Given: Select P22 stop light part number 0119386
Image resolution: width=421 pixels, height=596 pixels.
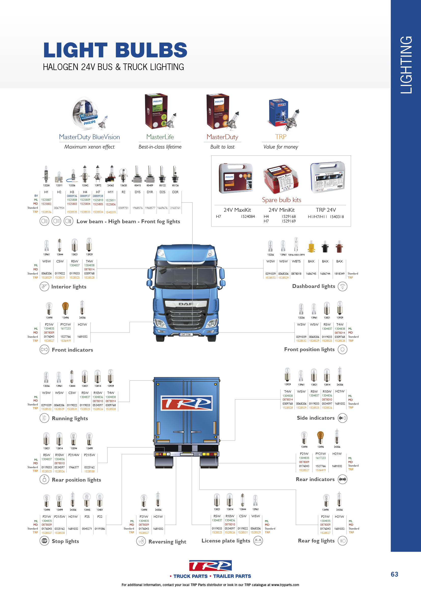Looking at the screenshot, I should (100, 529).
